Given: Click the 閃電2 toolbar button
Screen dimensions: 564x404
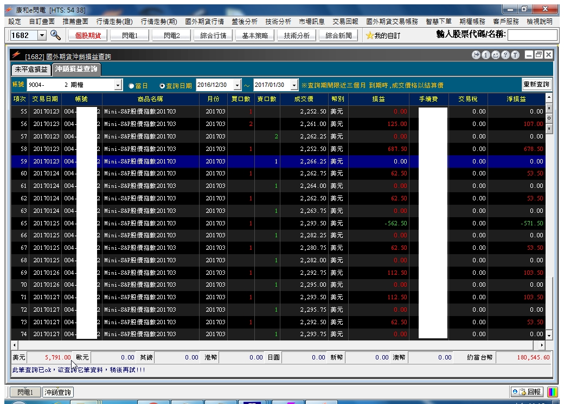Looking at the screenshot, I should coord(171,35).
